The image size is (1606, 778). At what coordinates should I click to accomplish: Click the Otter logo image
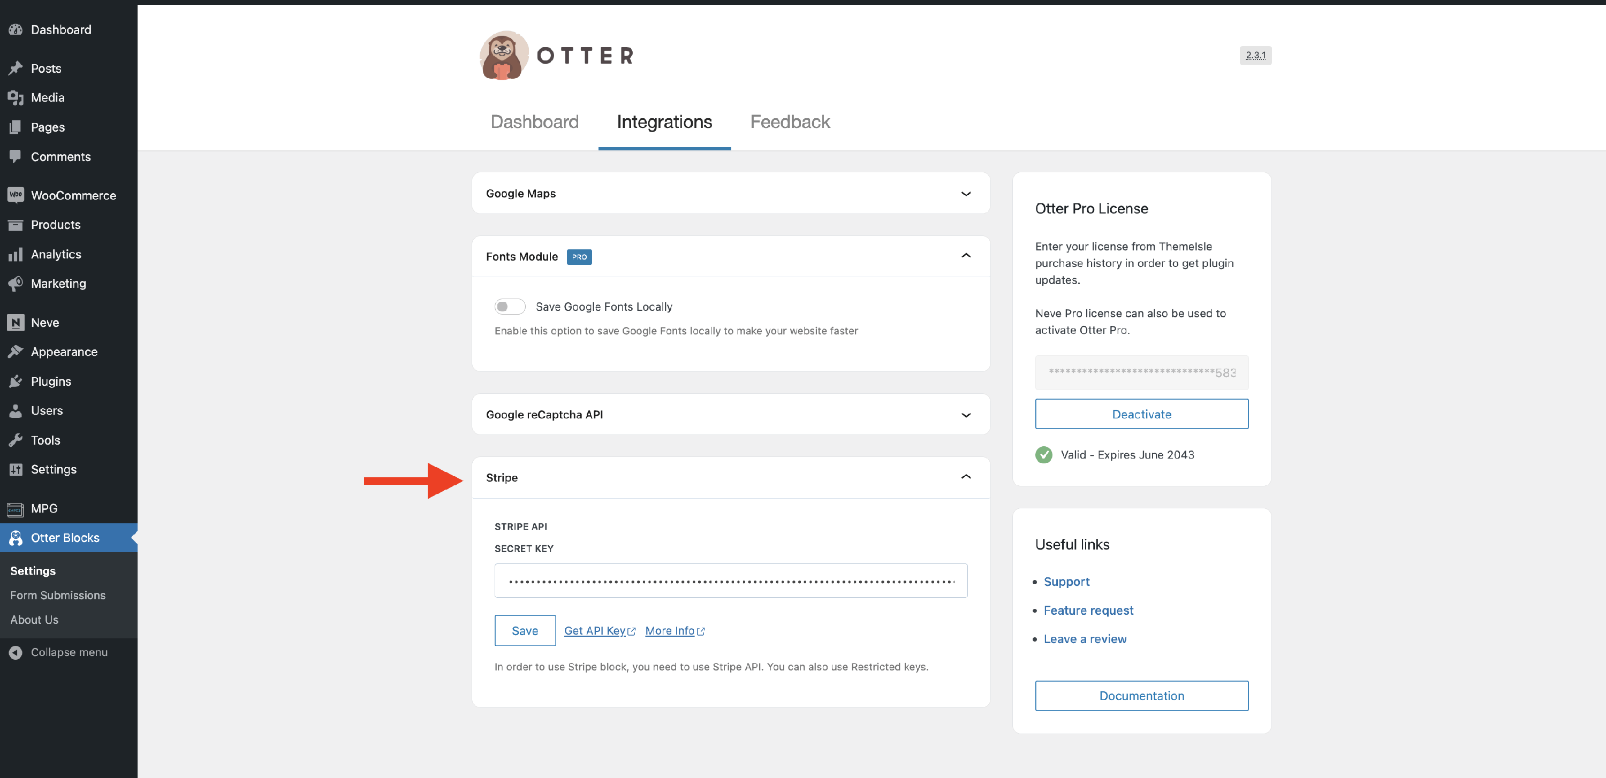pos(504,56)
